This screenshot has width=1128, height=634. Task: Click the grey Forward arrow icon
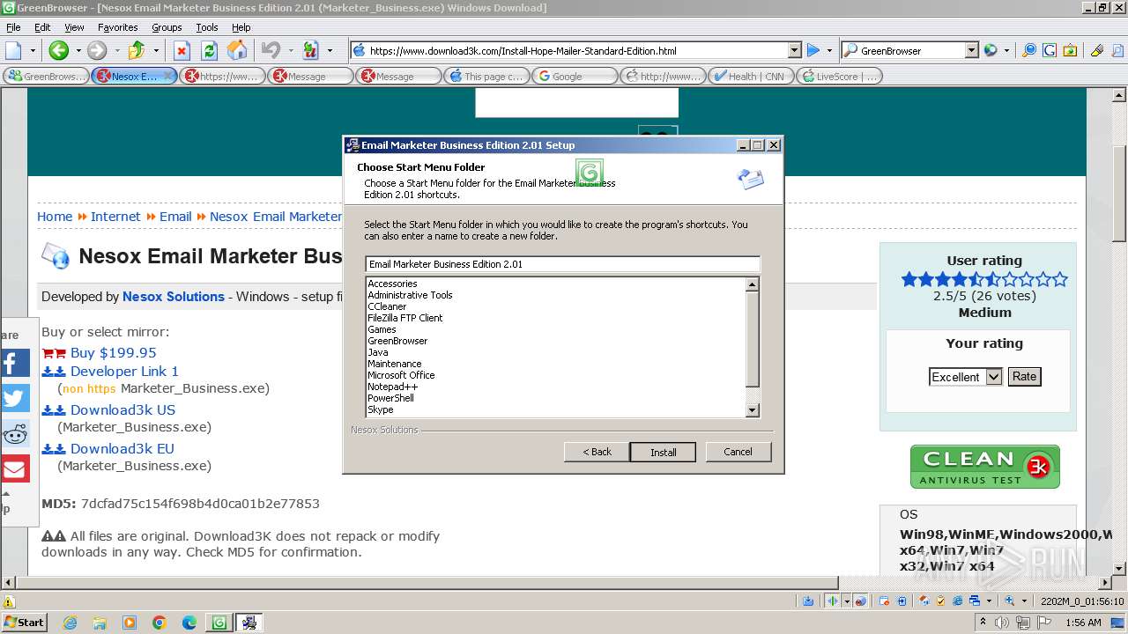click(97, 50)
